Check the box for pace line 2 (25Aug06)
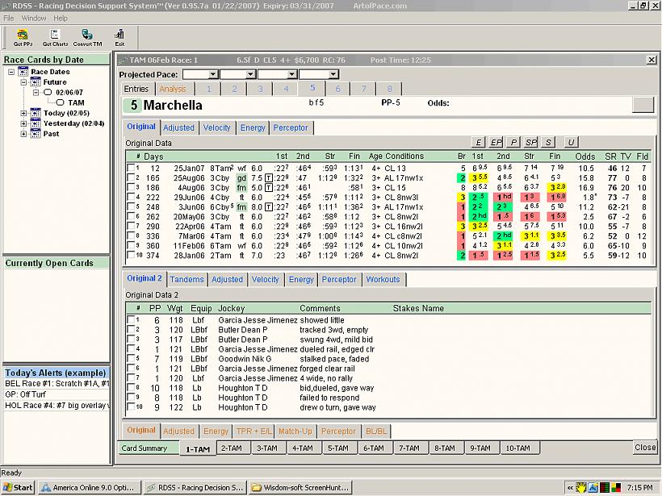The image size is (662, 496). [132, 177]
